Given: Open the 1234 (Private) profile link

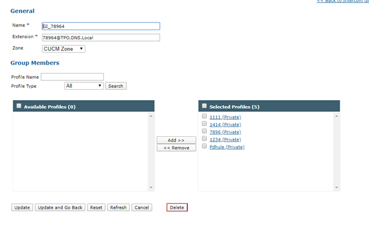Looking at the screenshot, I should [225, 139].
